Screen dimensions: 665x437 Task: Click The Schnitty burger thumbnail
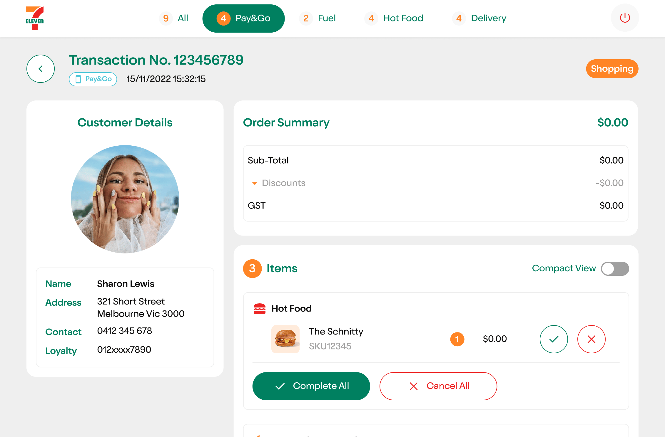pos(285,339)
